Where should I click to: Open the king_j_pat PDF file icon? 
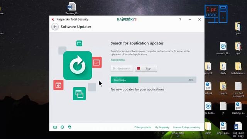(x=223, y=128)
